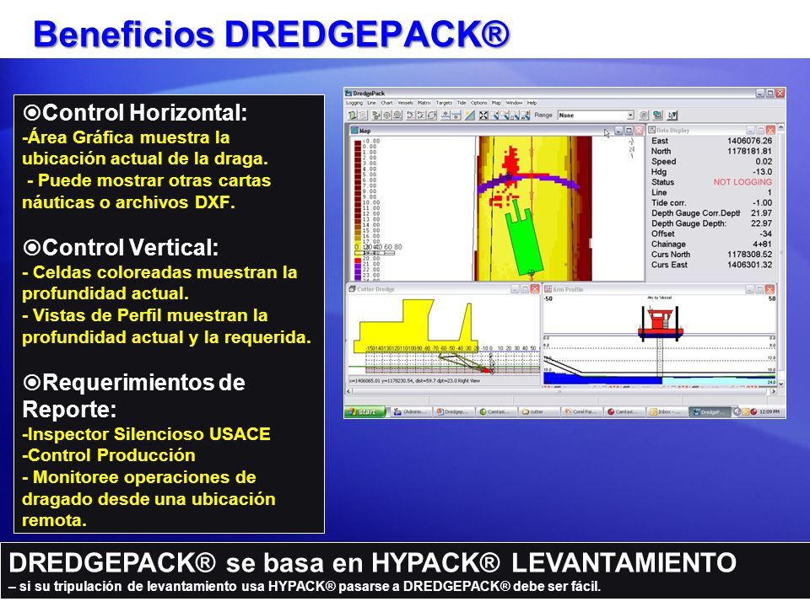810x607 pixels.
Task: Click the colored triangle matrix fill icon
Action: 469,115
